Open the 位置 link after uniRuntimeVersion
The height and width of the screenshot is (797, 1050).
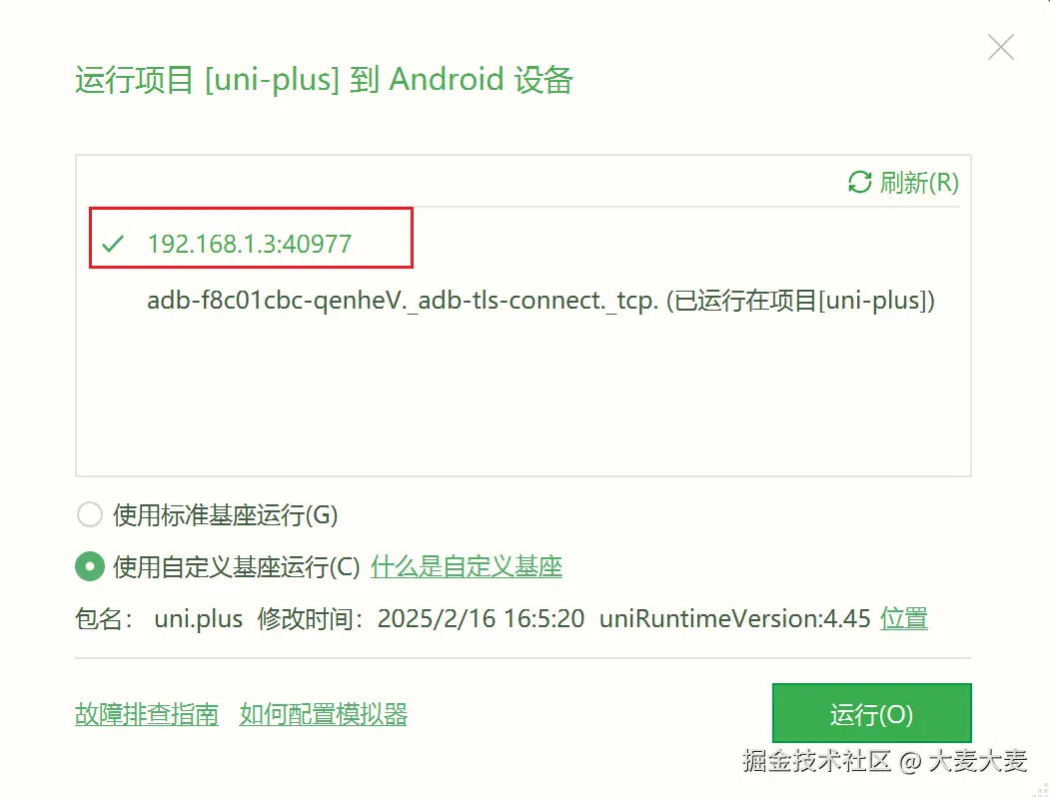[x=903, y=618]
